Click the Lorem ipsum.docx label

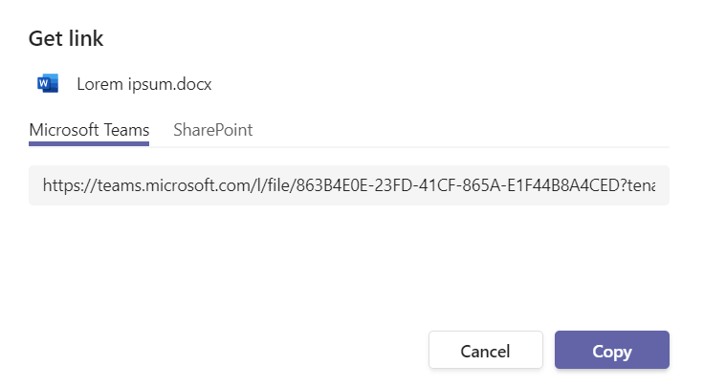click(143, 84)
